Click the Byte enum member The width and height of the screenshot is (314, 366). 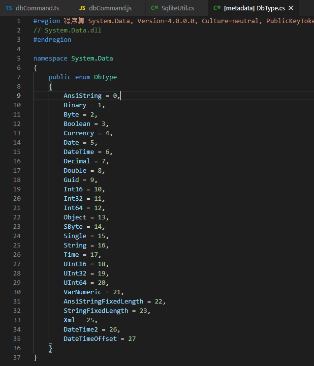click(71, 114)
